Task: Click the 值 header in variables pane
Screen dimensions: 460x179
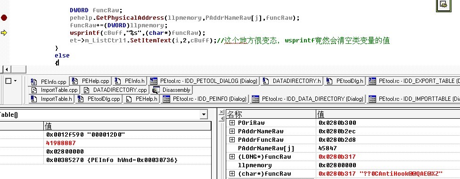Action: (127, 126)
